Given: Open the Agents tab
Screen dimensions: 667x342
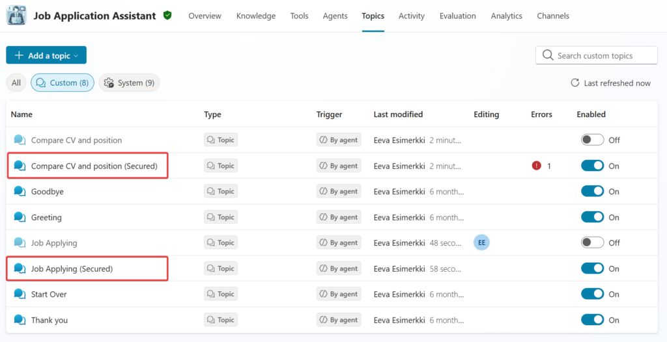Looking at the screenshot, I should tap(335, 16).
